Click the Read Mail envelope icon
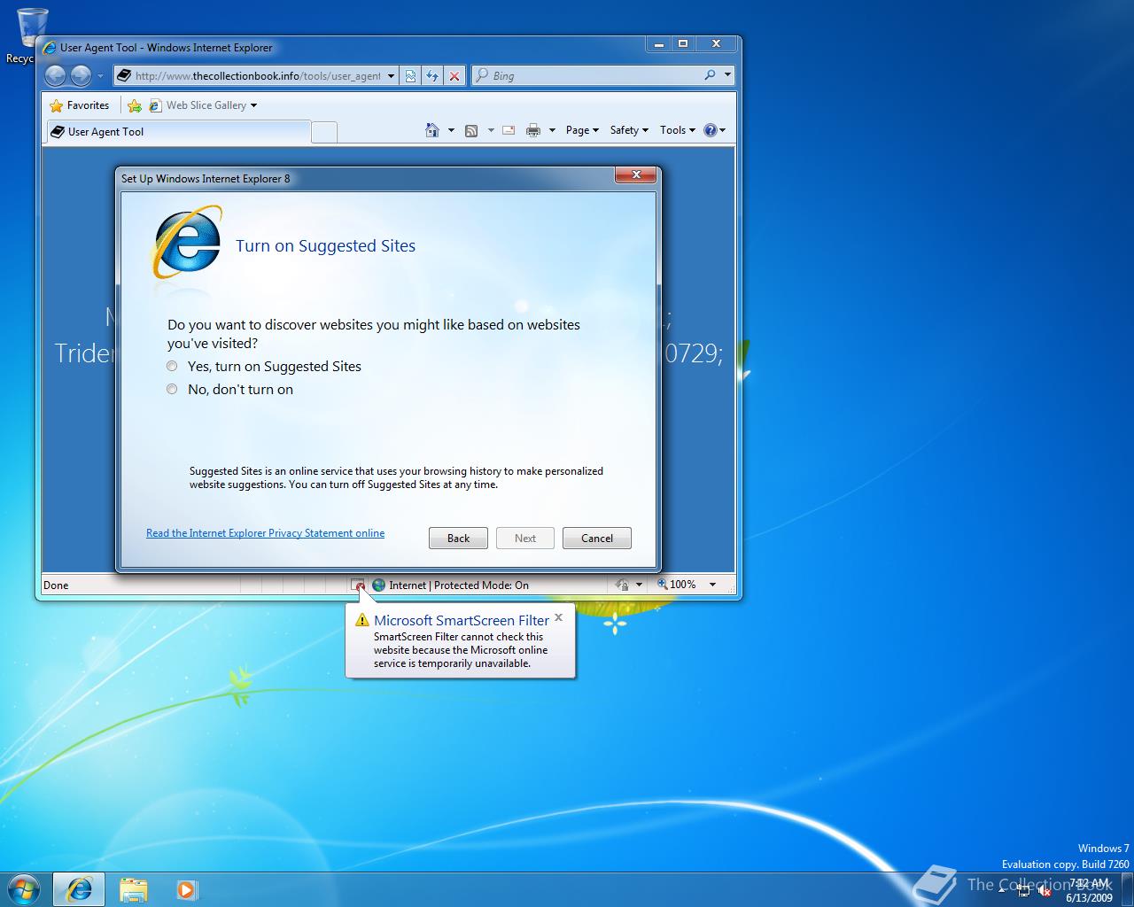Screen dimensions: 1134x907 pyautogui.click(x=509, y=130)
